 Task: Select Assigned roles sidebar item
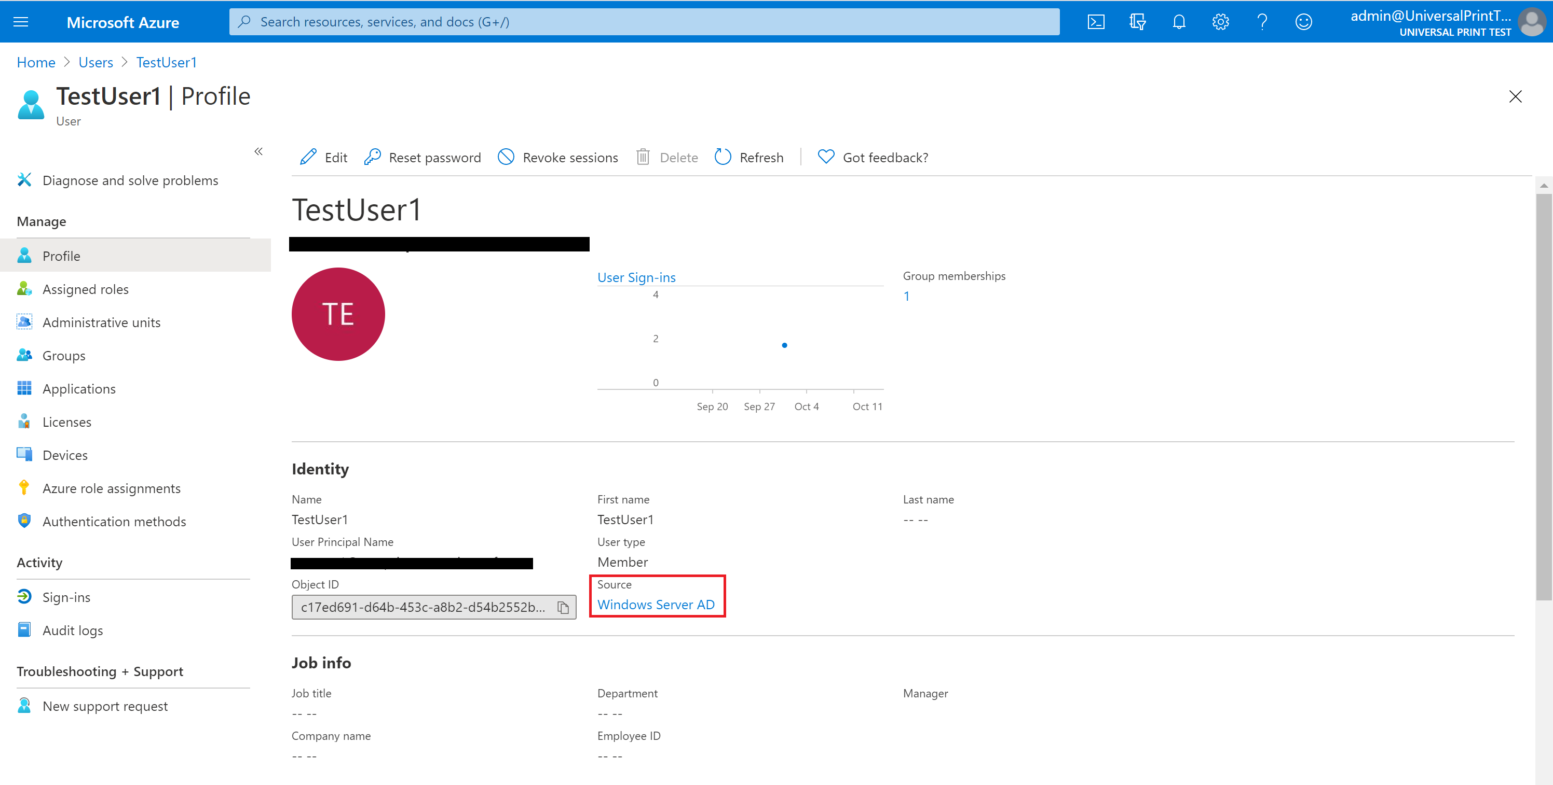[85, 288]
